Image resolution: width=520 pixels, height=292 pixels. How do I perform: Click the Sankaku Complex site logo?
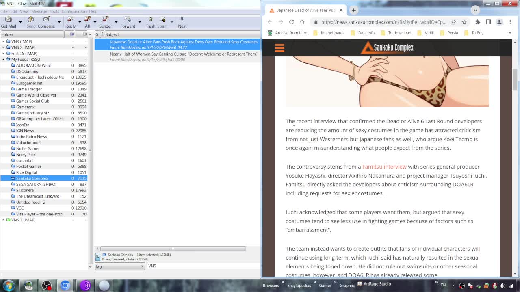coord(387,47)
